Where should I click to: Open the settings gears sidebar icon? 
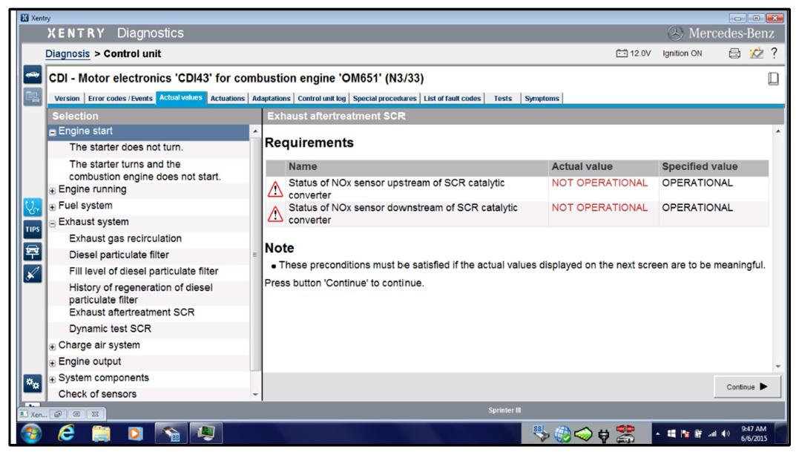(x=33, y=383)
